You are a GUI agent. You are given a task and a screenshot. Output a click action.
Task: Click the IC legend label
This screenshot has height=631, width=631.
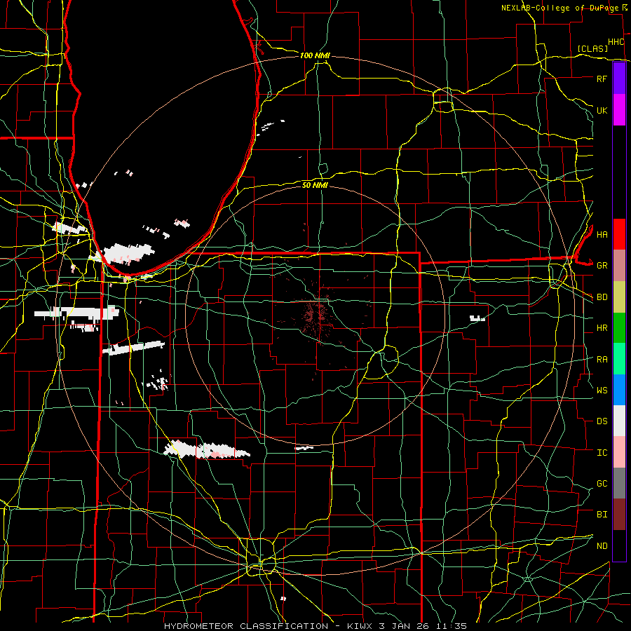[602, 452]
